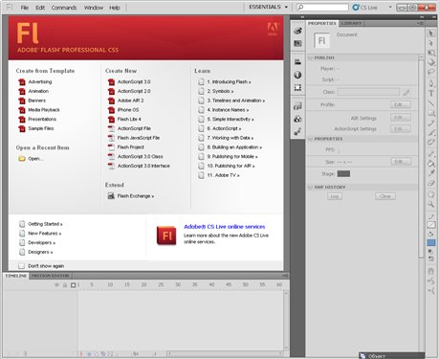Open the ESSENTIALS workspace dropdown
Viewport: 439px width, 359px height.
268,7
